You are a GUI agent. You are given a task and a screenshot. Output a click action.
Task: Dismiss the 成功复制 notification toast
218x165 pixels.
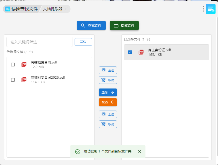(140, 152)
